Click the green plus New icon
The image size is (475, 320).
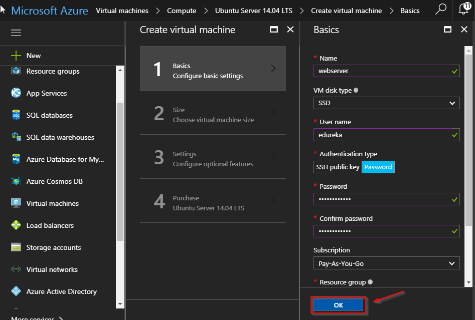click(16, 56)
